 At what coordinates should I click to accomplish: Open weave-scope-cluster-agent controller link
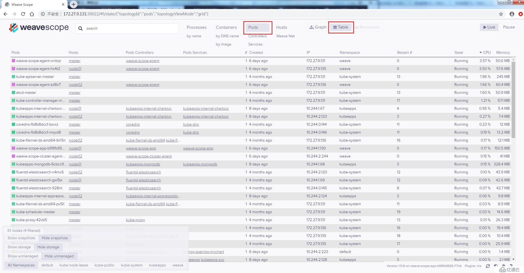149,156
